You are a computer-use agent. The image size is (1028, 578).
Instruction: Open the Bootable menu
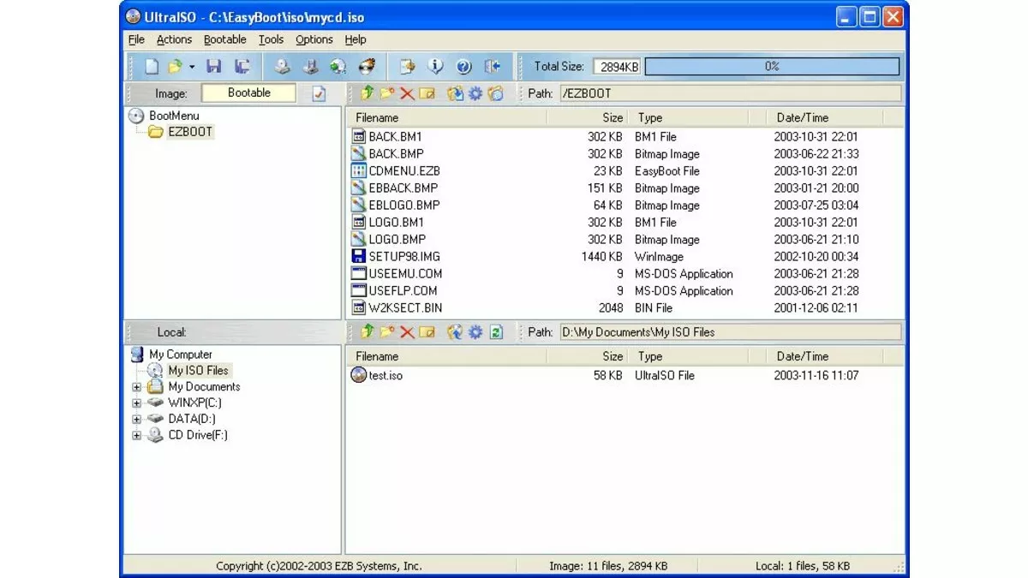pyautogui.click(x=224, y=39)
